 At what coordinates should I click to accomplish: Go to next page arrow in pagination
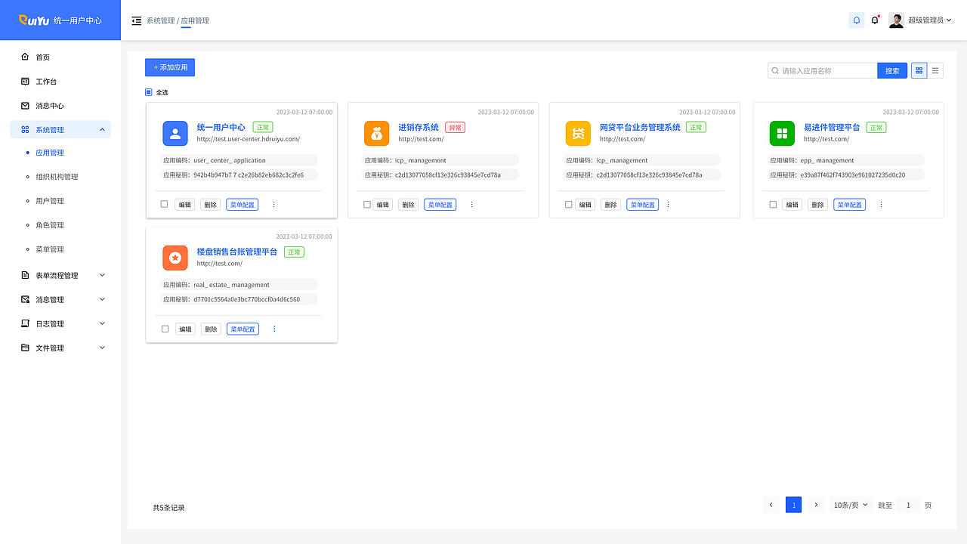pos(816,505)
